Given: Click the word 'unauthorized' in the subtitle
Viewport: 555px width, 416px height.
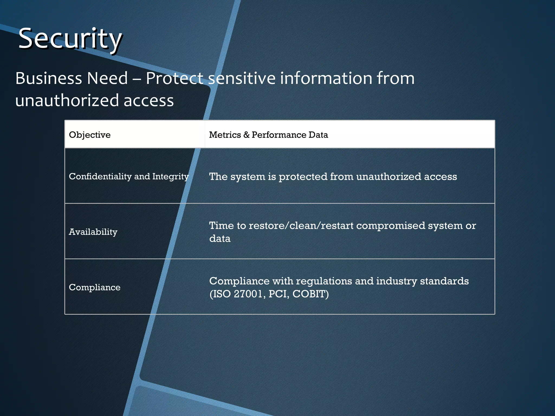Looking at the screenshot, I should [67, 100].
